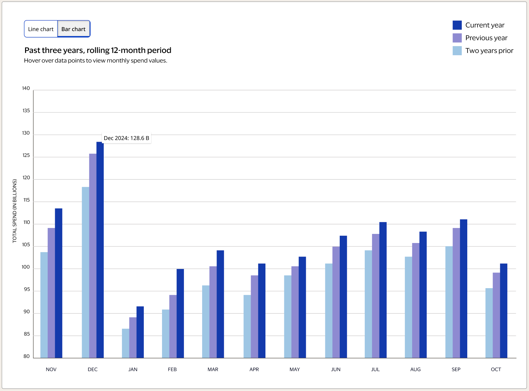Click the Dec 2024 tooltip label
Screen dimensions: 529x391
coord(127,138)
